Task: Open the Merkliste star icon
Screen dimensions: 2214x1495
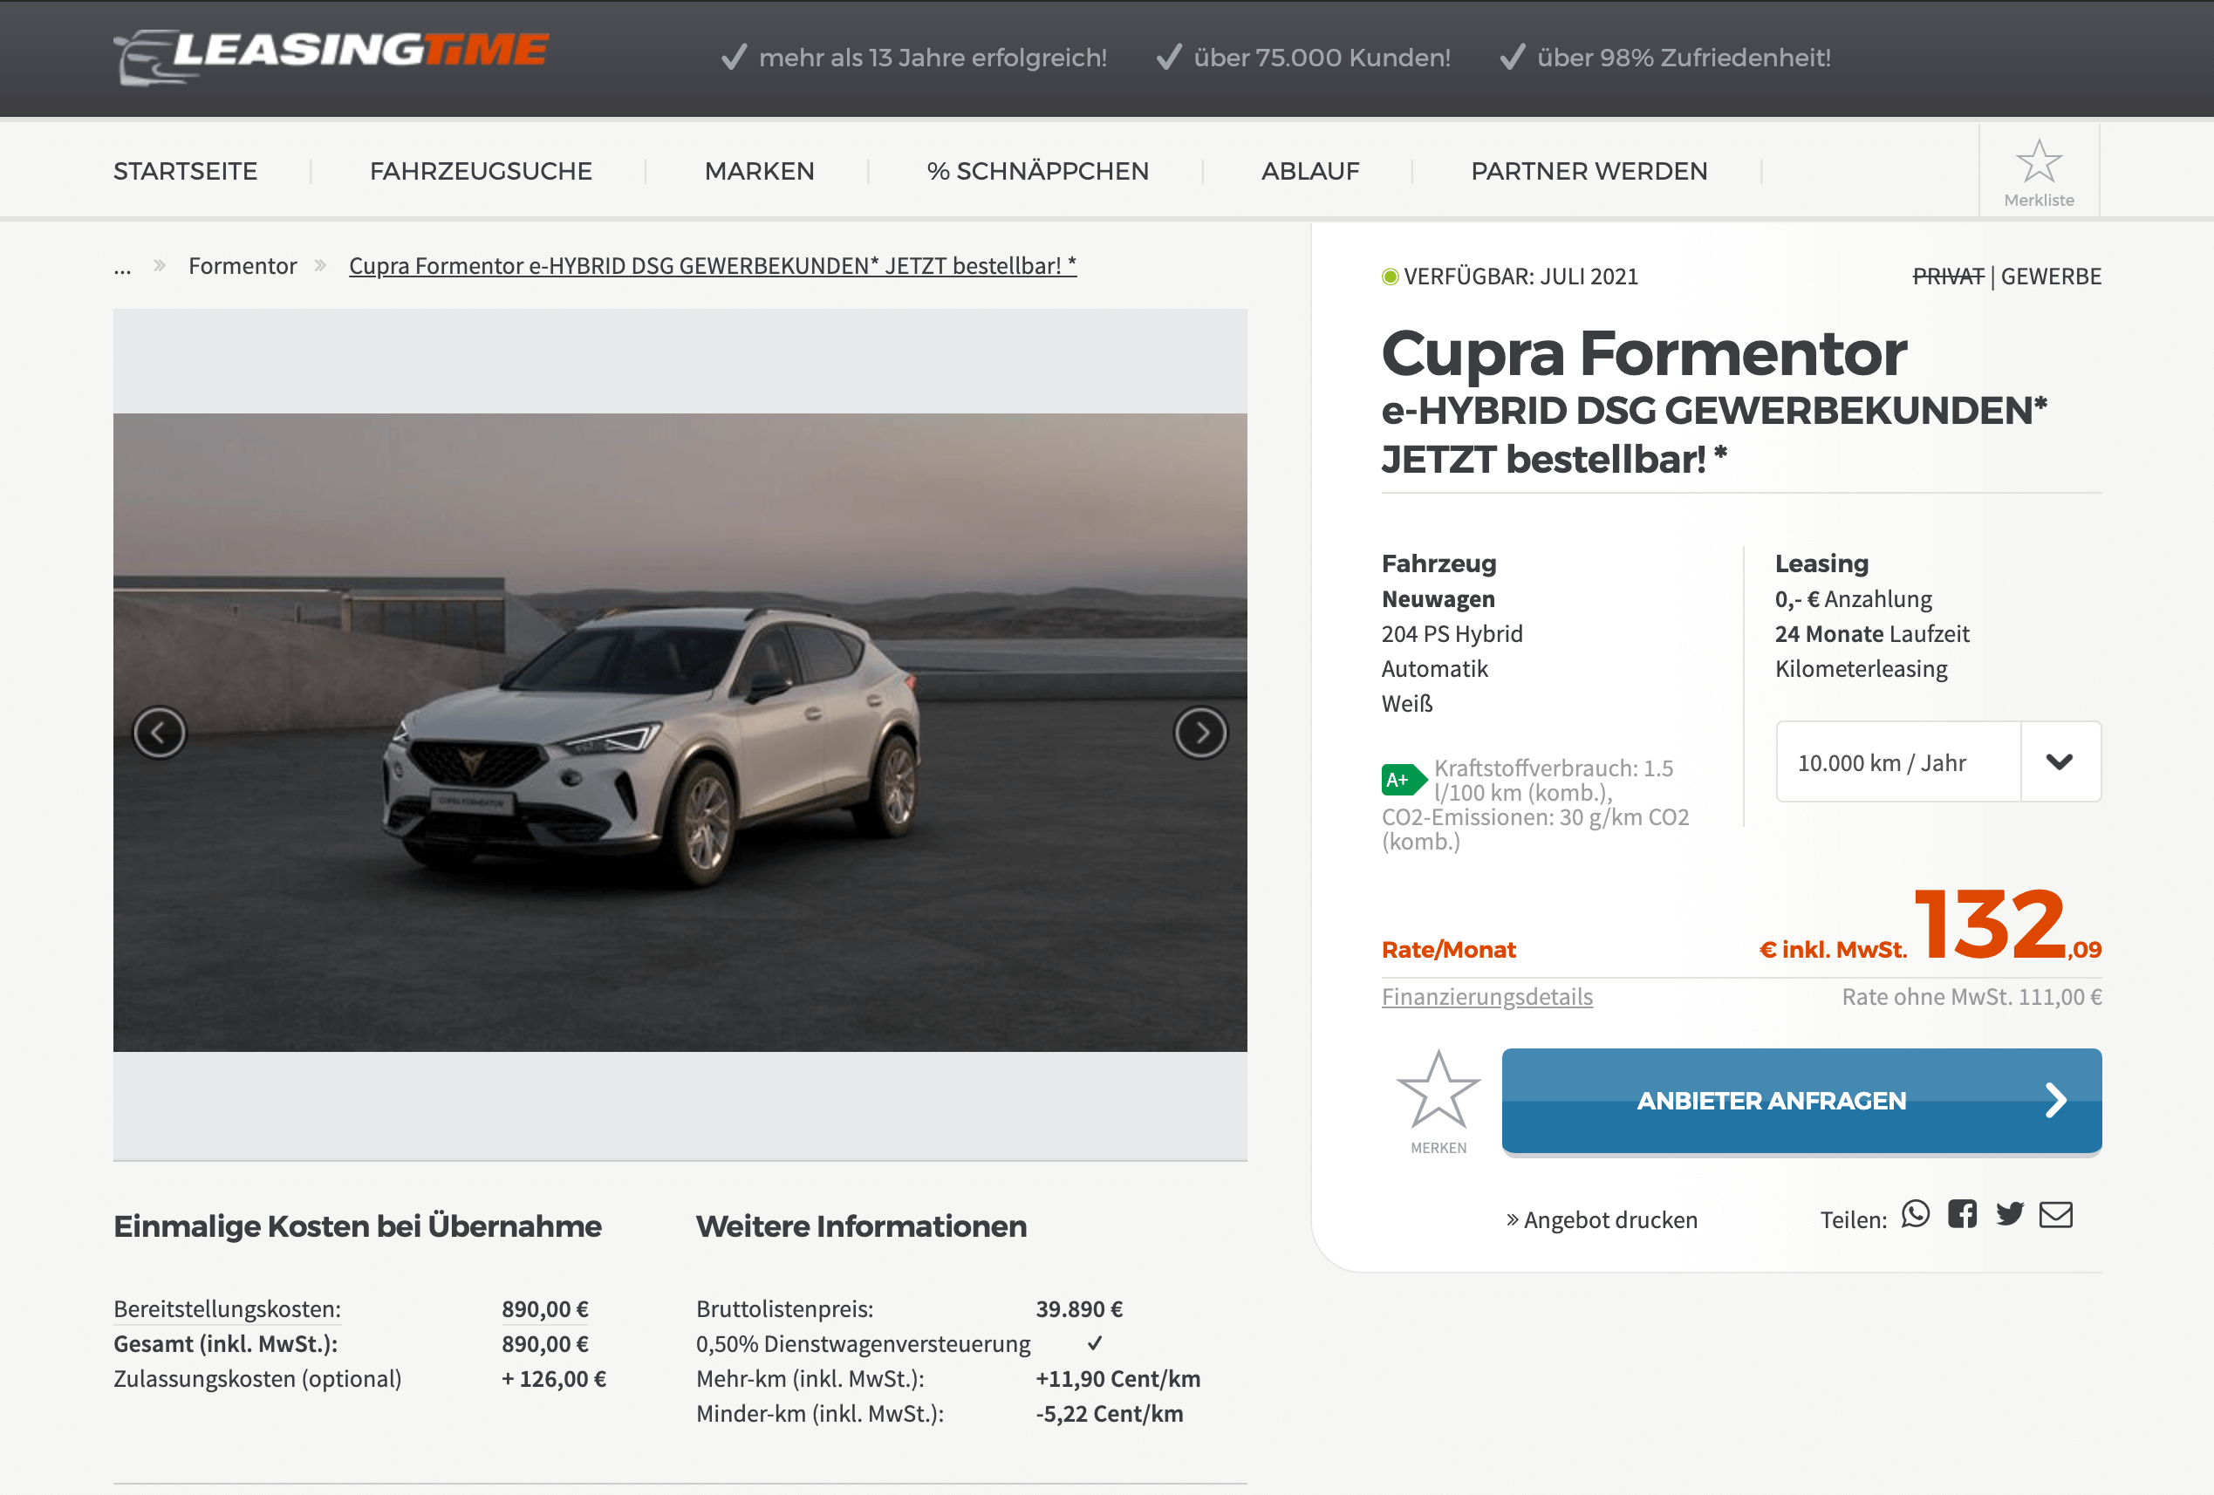Action: (x=2039, y=162)
